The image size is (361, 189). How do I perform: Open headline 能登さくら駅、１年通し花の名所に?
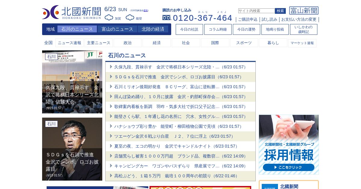tap(180, 116)
